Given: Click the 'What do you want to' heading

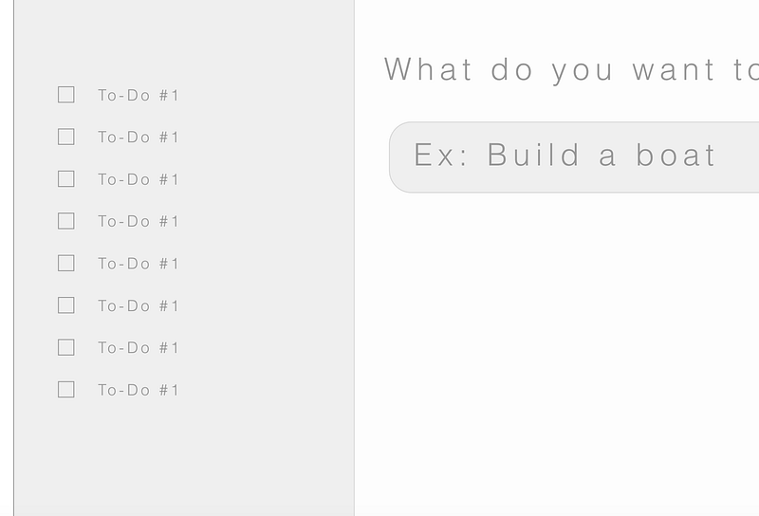Looking at the screenshot, I should click(572, 69).
